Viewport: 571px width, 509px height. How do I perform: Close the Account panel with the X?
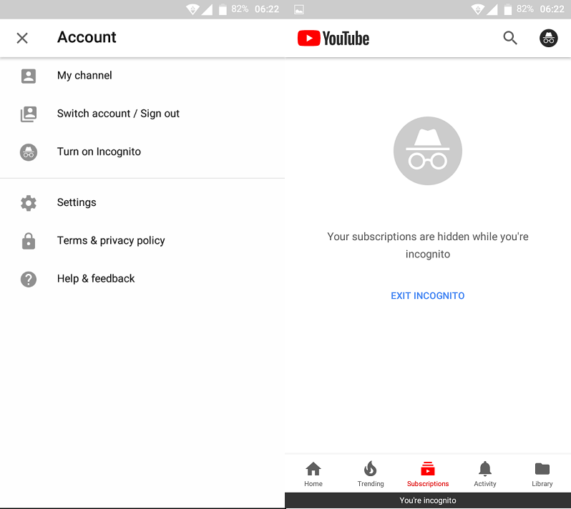(22, 38)
